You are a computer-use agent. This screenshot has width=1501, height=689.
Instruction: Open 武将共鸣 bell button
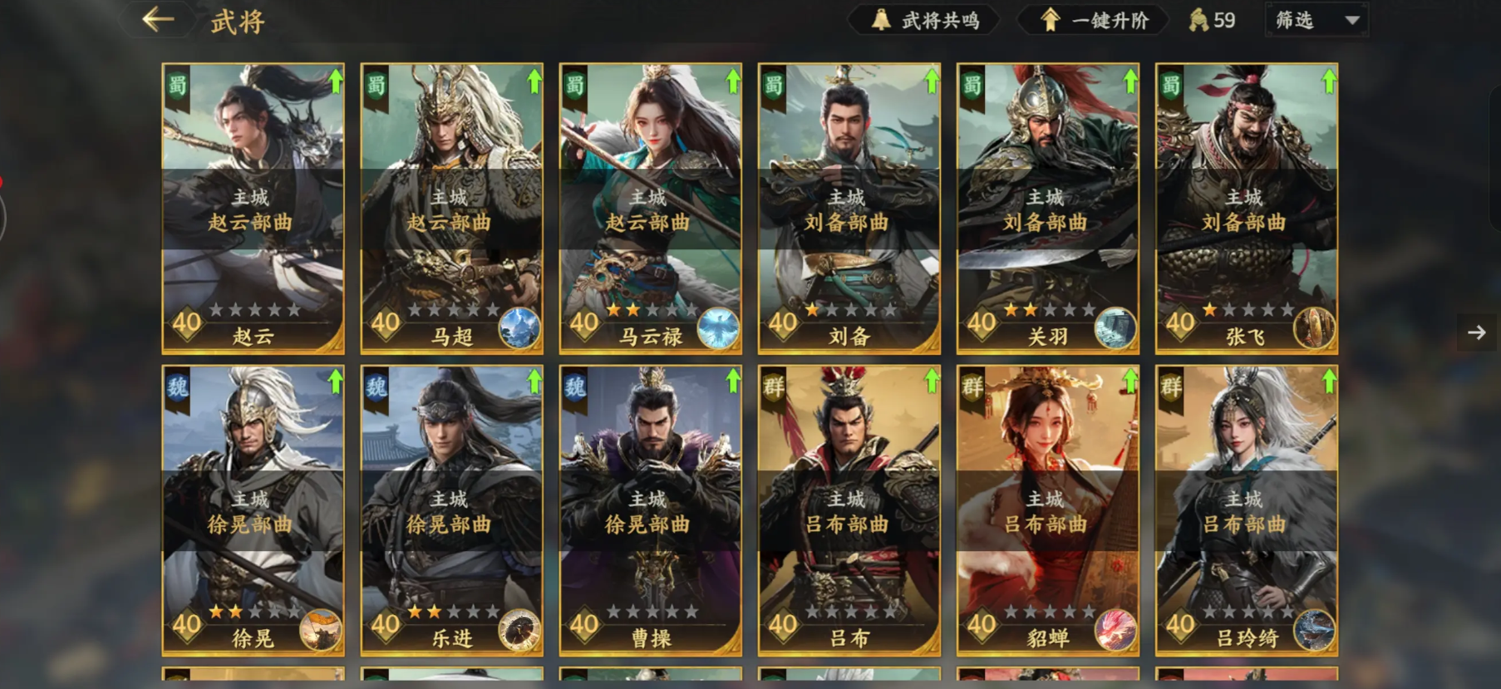(924, 20)
